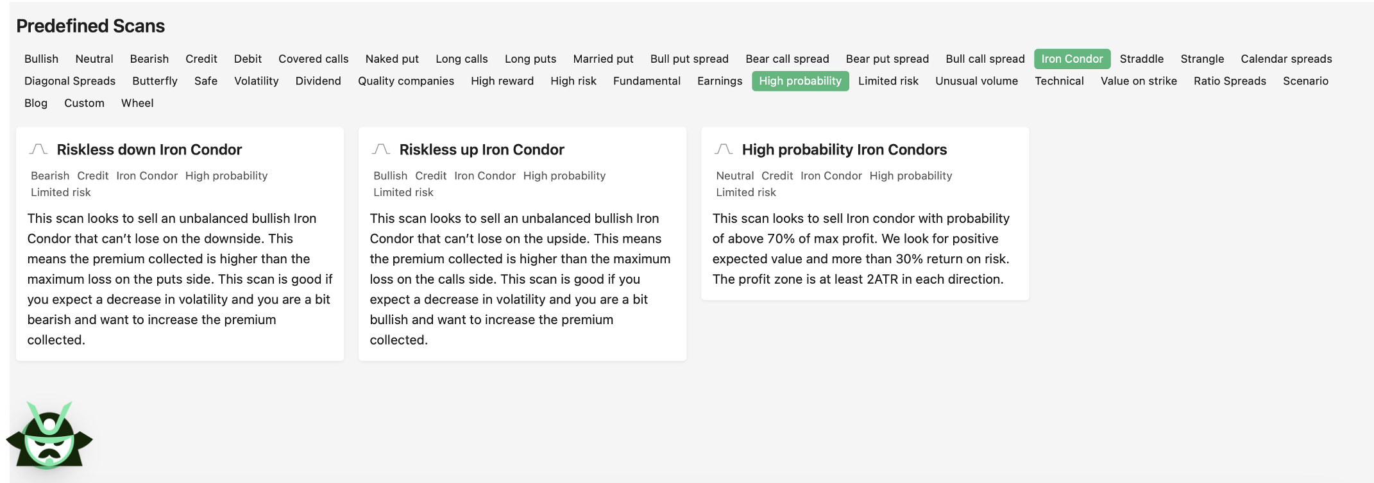The height and width of the screenshot is (483, 1374).
Task: Switch to the Custom scans filter
Action: (84, 103)
